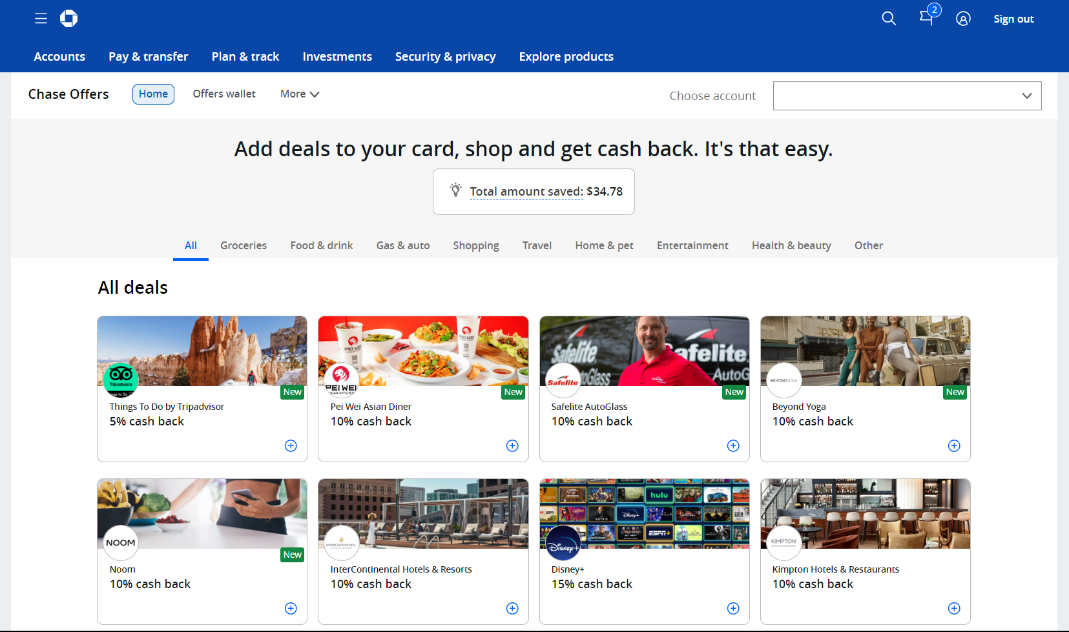Open Pay & transfer menu

149,56
